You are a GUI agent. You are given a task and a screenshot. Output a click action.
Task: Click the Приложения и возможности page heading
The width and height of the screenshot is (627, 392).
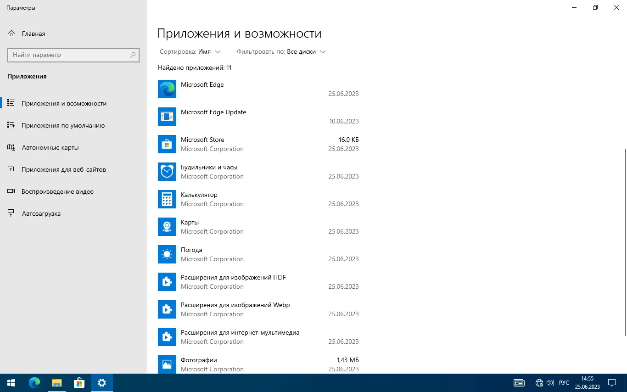click(x=239, y=34)
